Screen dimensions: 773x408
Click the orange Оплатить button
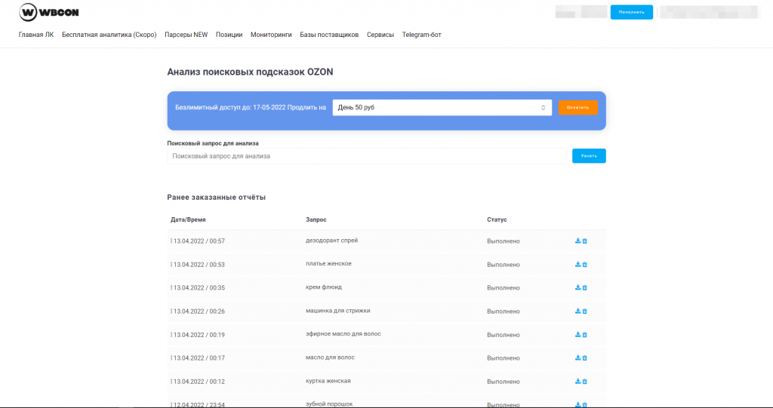click(577, 107)
